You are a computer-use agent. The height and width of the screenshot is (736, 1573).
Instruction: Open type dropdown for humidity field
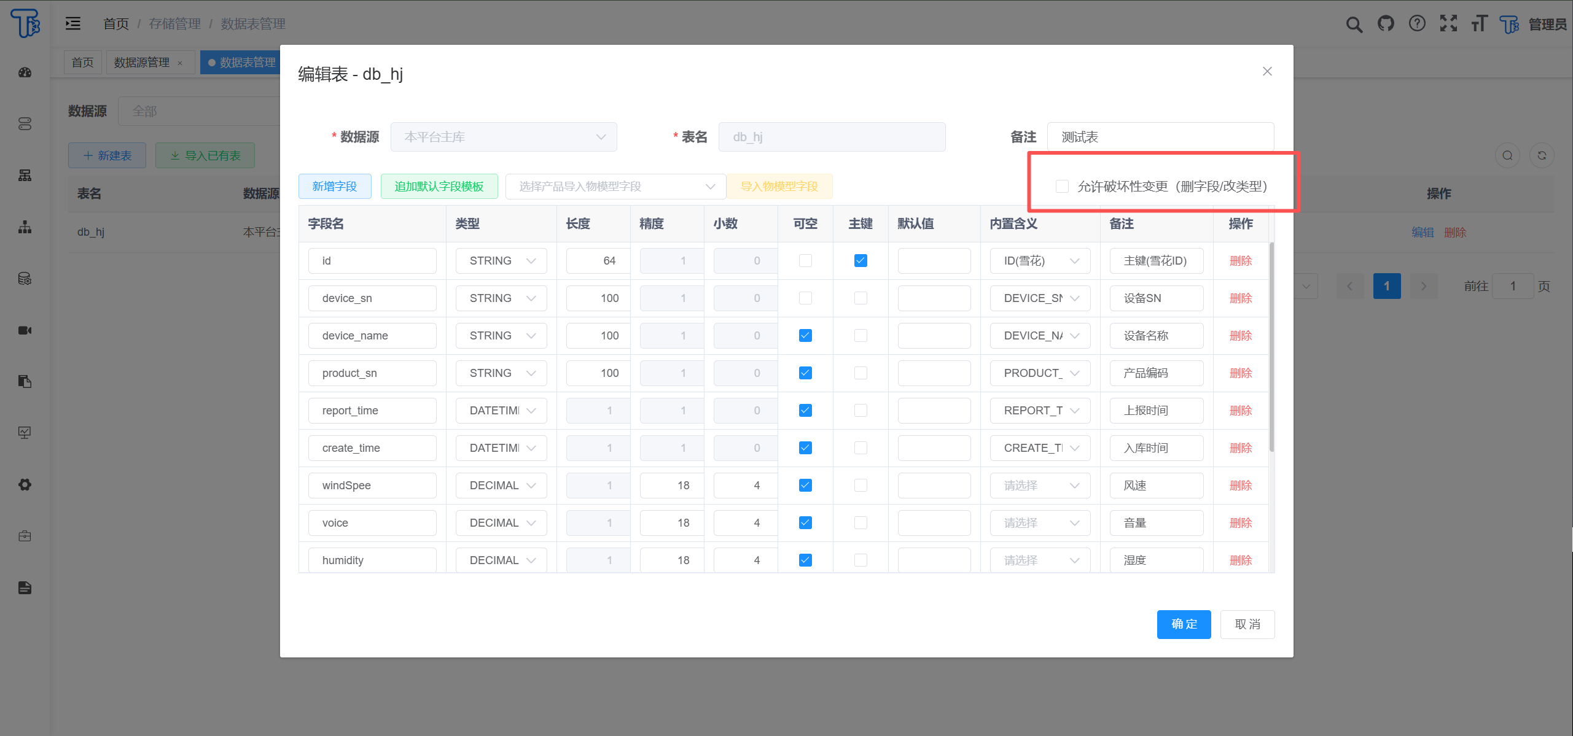(x=501, y=560)
